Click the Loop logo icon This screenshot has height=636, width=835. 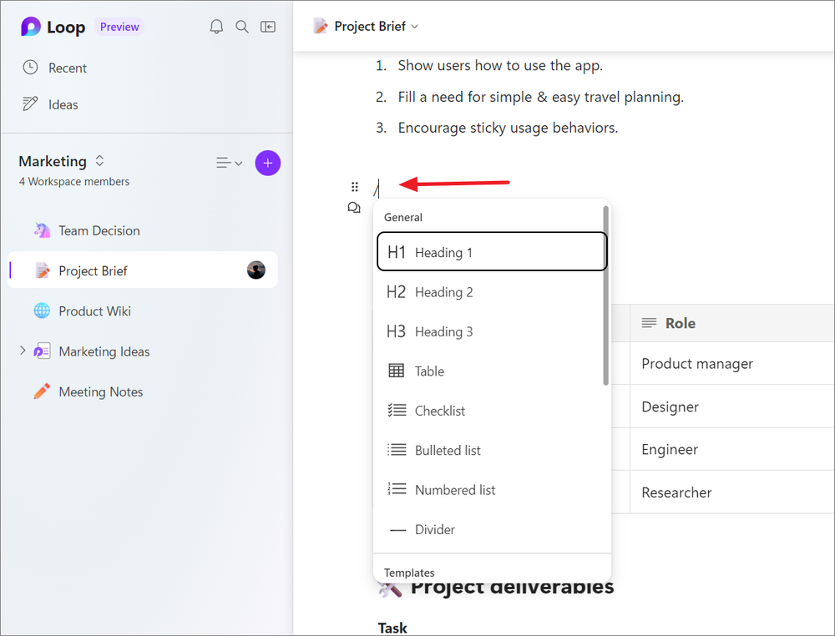click(30, 27)
